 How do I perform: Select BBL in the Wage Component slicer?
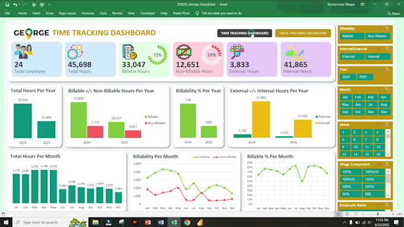pyautogui.click(x=374, y=194)
